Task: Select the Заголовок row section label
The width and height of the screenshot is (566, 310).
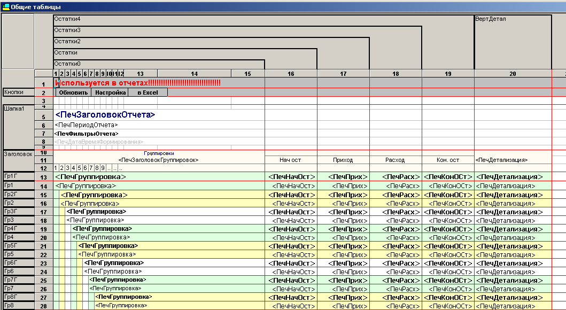Action: point(18,154)
